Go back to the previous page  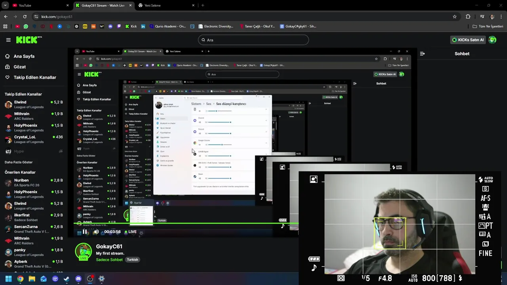6,17
